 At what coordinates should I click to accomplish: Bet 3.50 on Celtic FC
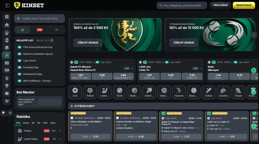192,76
